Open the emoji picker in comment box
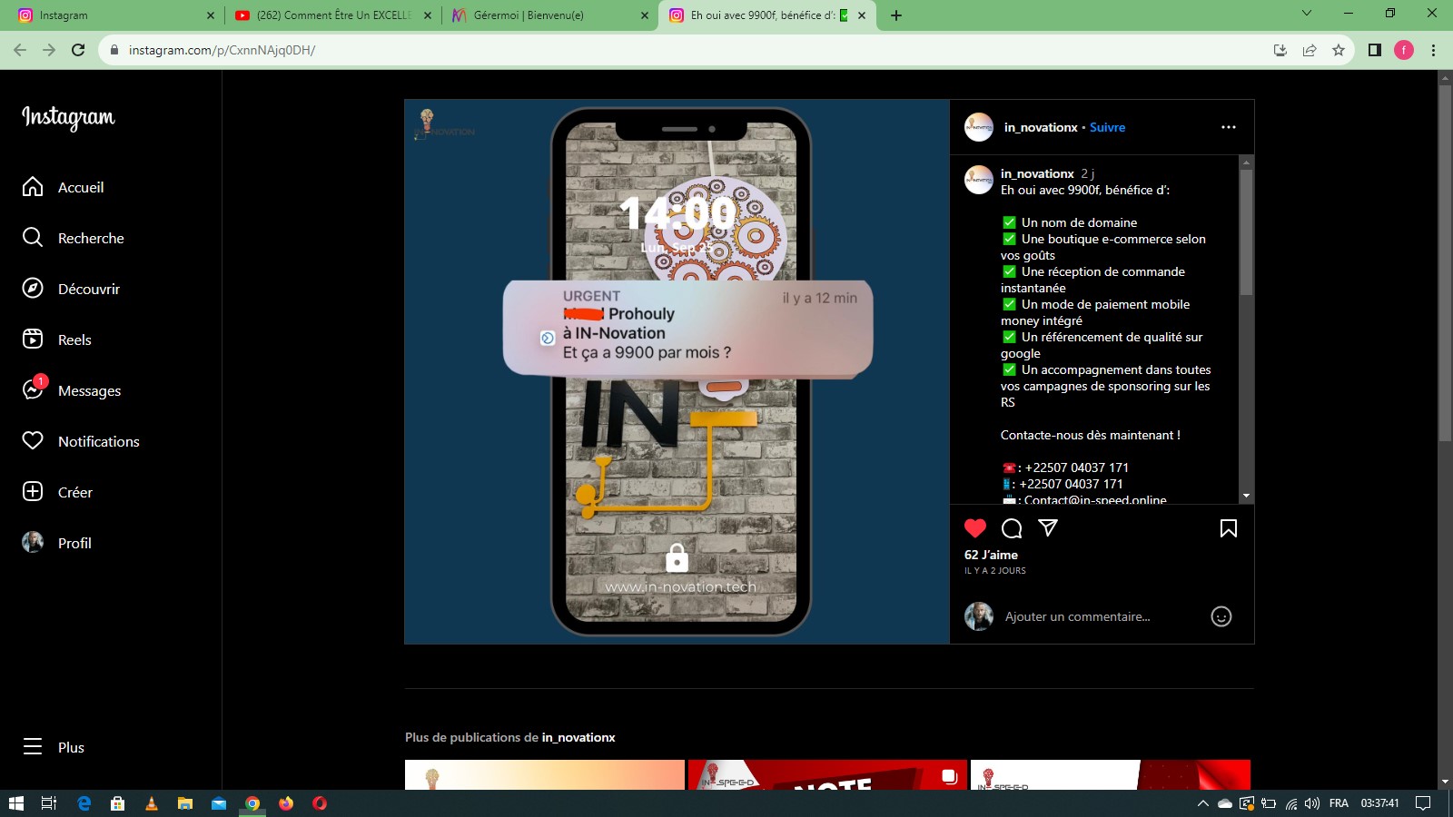This screenshot has width=1453, height=817. pos(1221,617)
